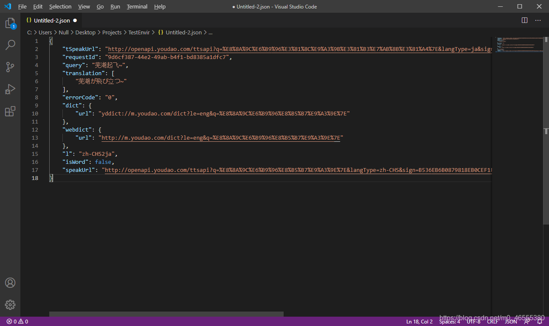Viewport: 549px width, 326px height.
Task: Click the horizontal scrollbar thumb
Action: (166, 314)
